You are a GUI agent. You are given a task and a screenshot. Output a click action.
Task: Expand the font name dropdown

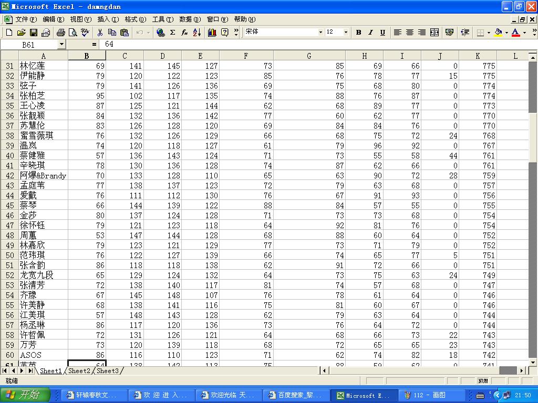320,33
